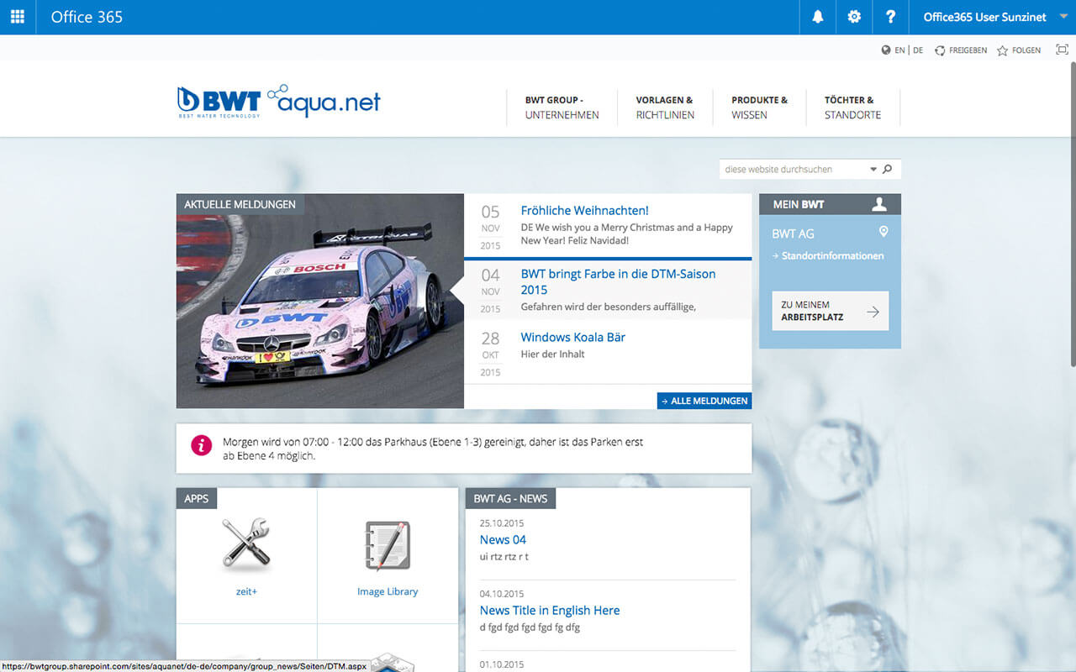
Task: Open 'BWT bringt Farbe in die DTM-Saison 2015'
Action: point(618,281)
